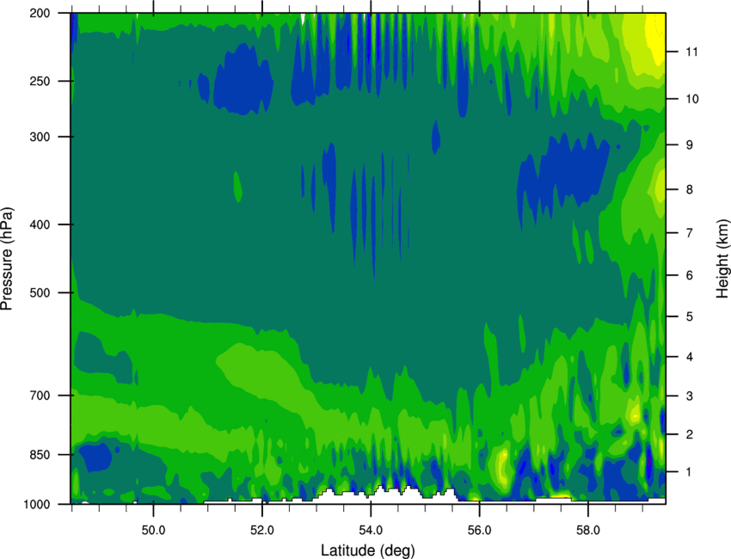Screen dimensions: 731x559
Task: Click the 2 km height label
Action: (x=690, y=434)
